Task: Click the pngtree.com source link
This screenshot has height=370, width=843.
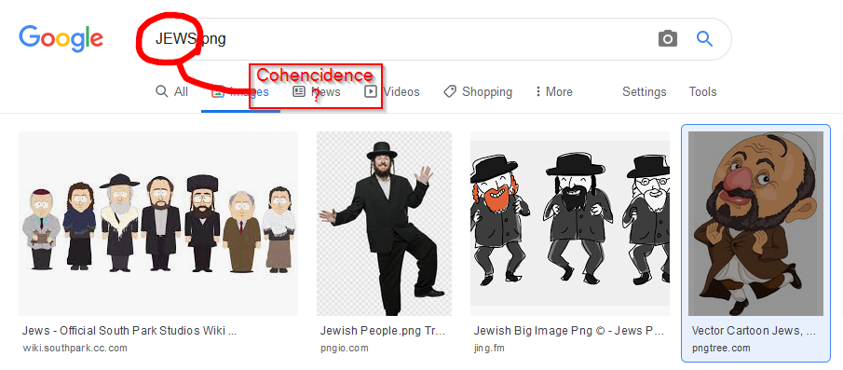Action: point(720,348)
